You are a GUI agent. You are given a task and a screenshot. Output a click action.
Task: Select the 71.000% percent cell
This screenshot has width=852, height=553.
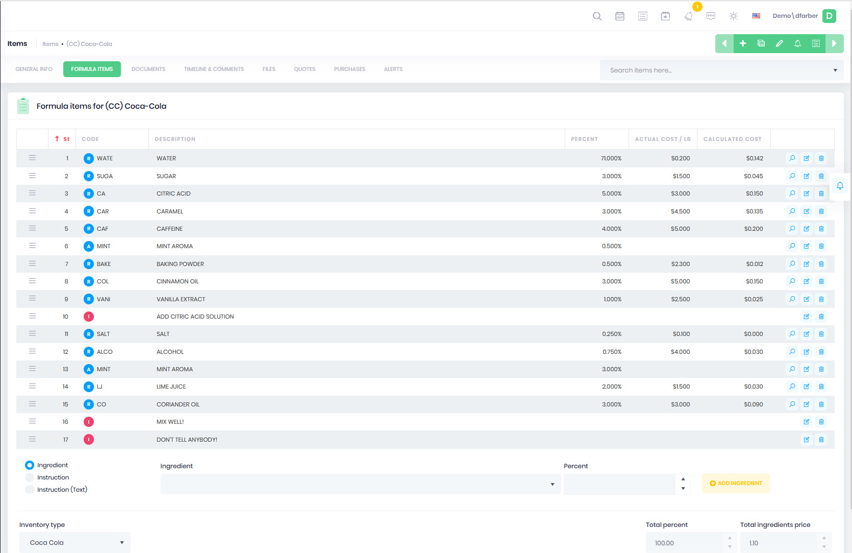coord(611,158)
